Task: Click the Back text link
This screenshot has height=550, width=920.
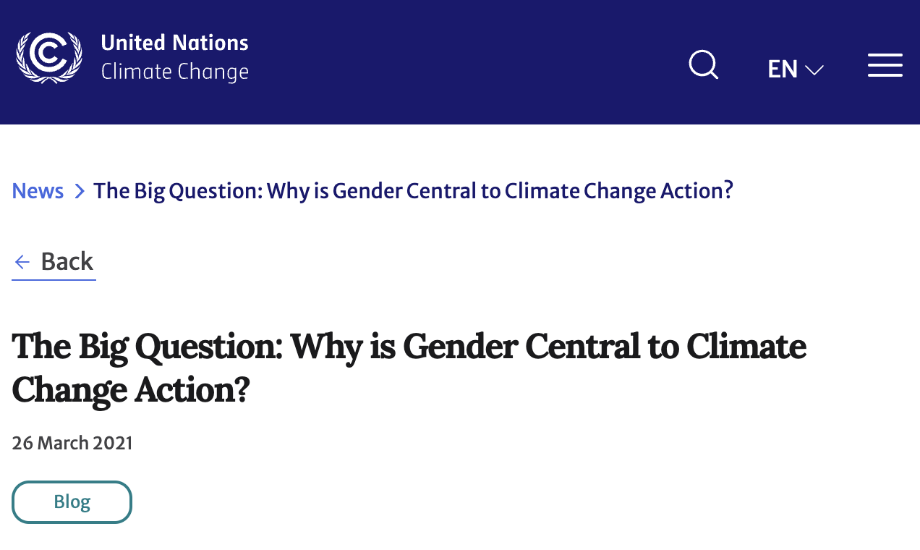Action: (67, 261)
